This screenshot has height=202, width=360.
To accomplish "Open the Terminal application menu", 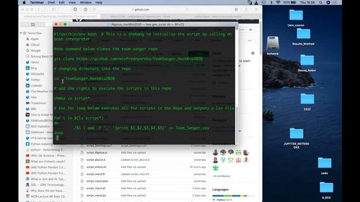I will pos(37,2).
